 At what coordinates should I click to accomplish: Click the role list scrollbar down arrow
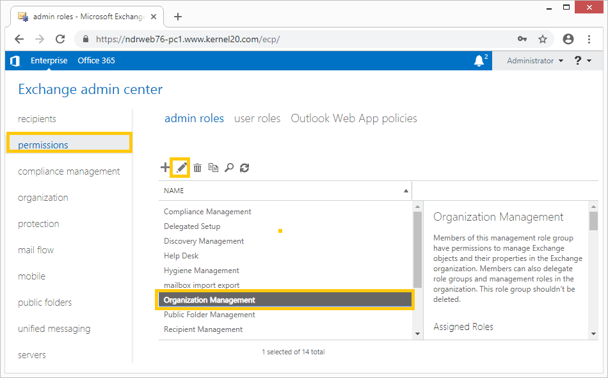[x=418, y=333]
